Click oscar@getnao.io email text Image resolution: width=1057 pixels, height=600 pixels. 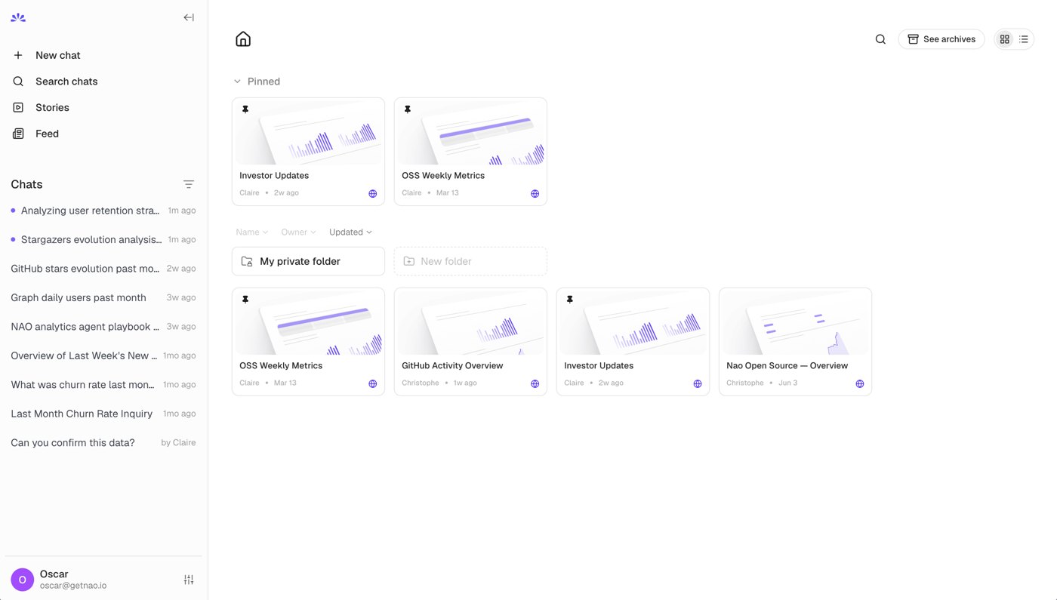point(73,586)
